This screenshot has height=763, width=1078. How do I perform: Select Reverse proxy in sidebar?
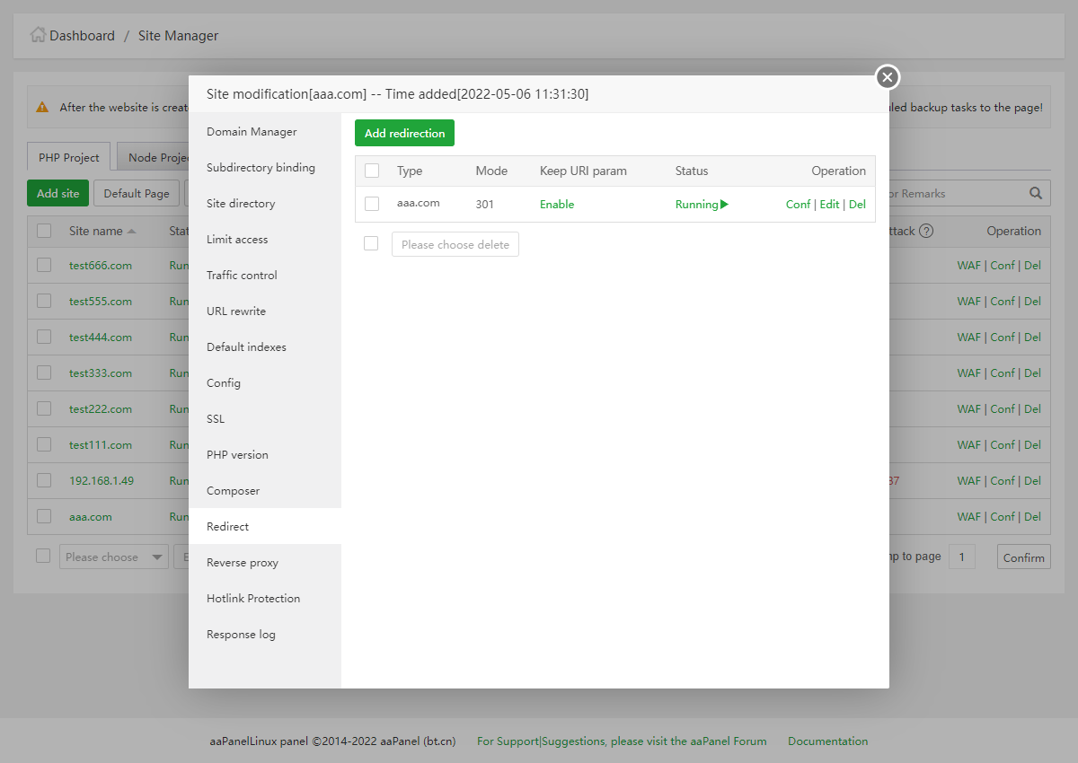(243, 563)
